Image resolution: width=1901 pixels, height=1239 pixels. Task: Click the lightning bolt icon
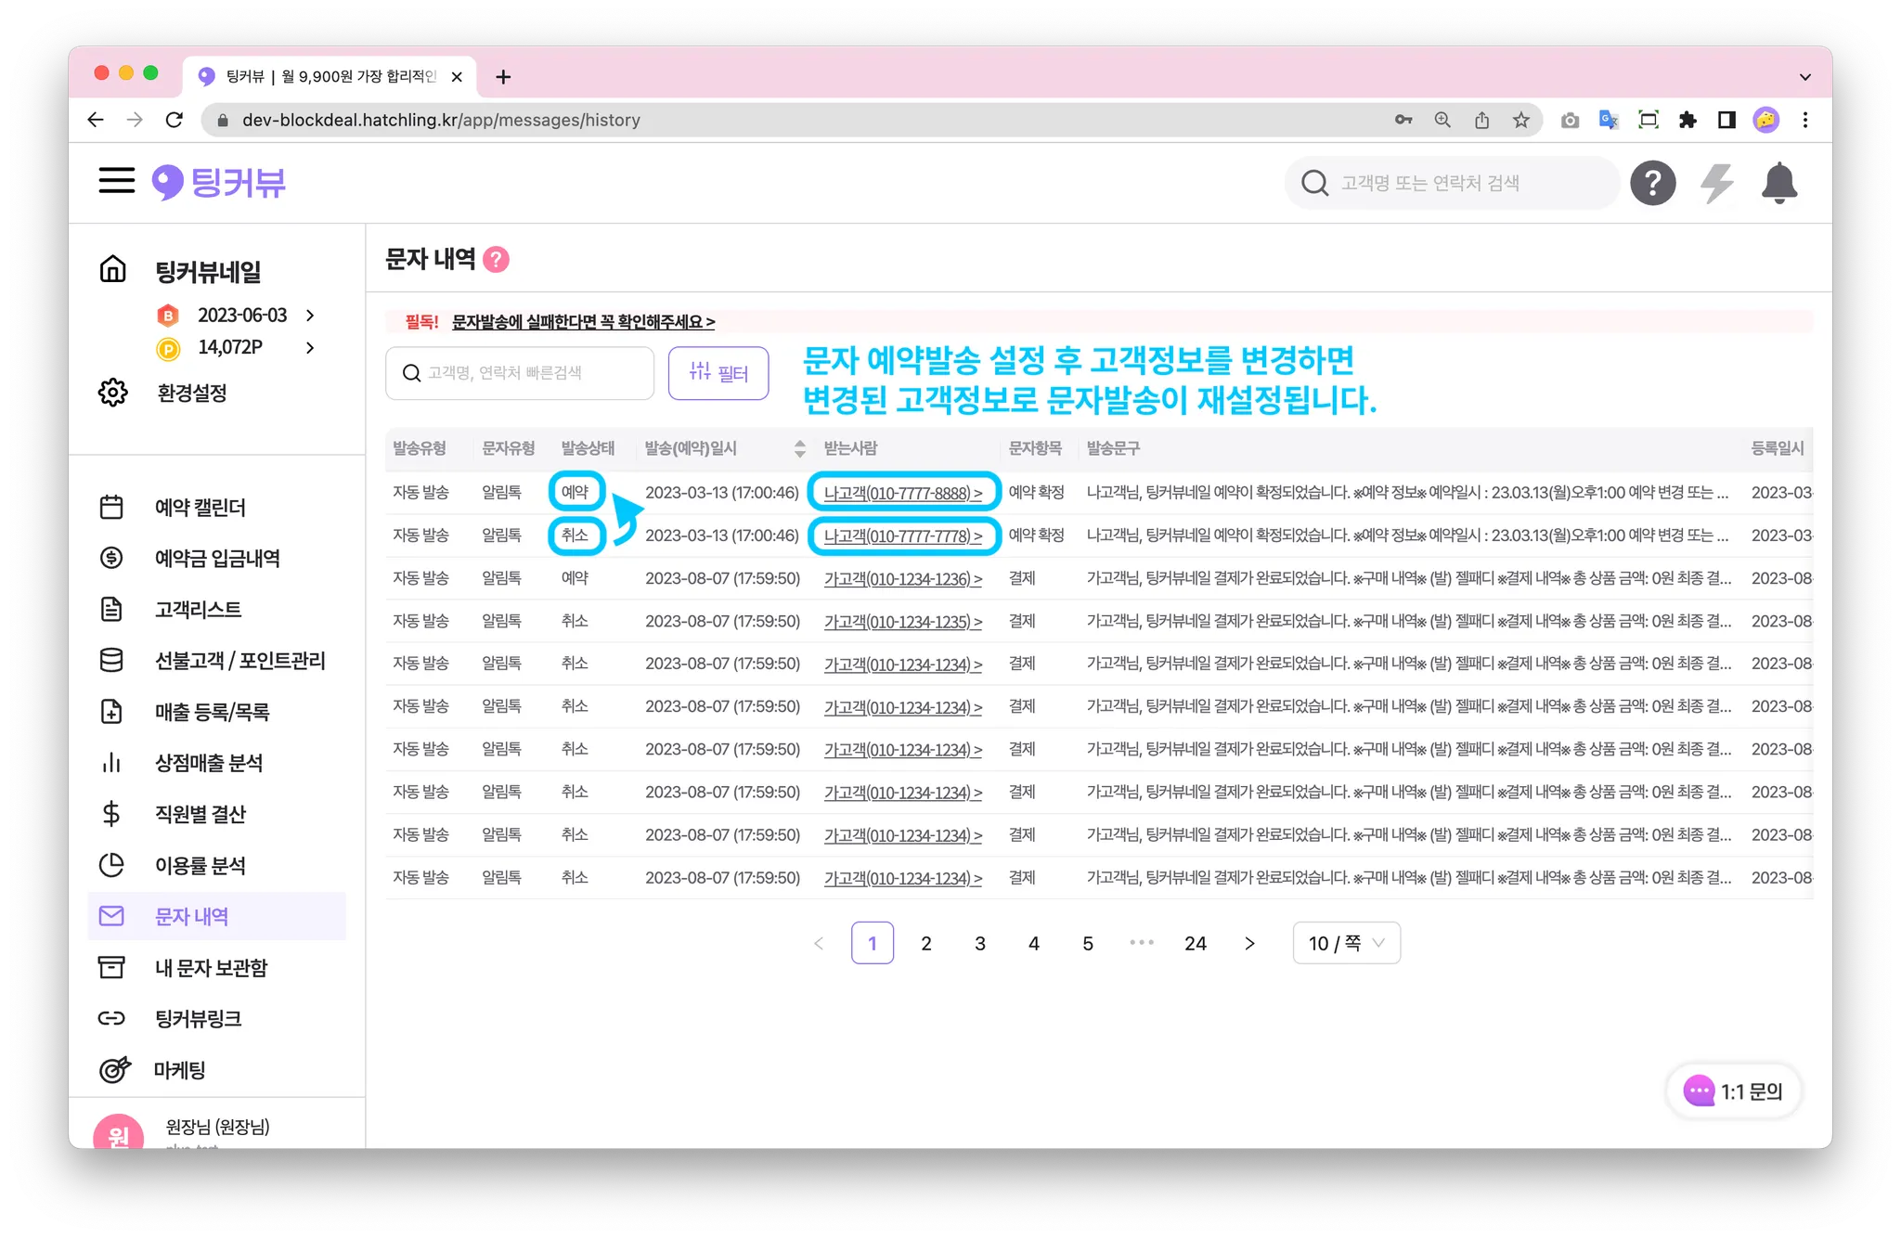tap(1716, 183)
